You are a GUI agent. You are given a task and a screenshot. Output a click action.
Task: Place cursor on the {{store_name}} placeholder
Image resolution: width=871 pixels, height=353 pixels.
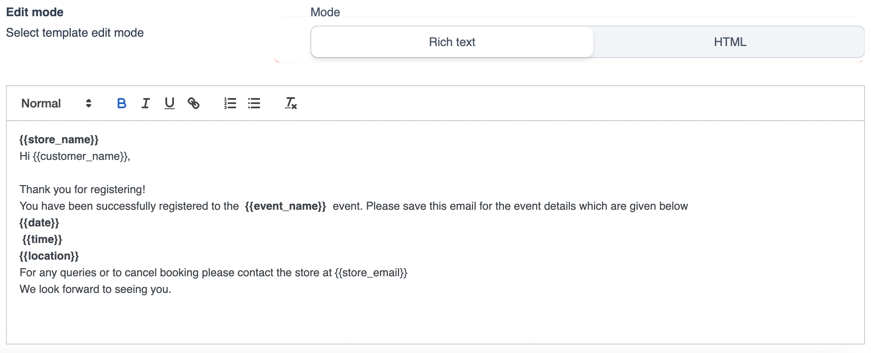(59, 140)
